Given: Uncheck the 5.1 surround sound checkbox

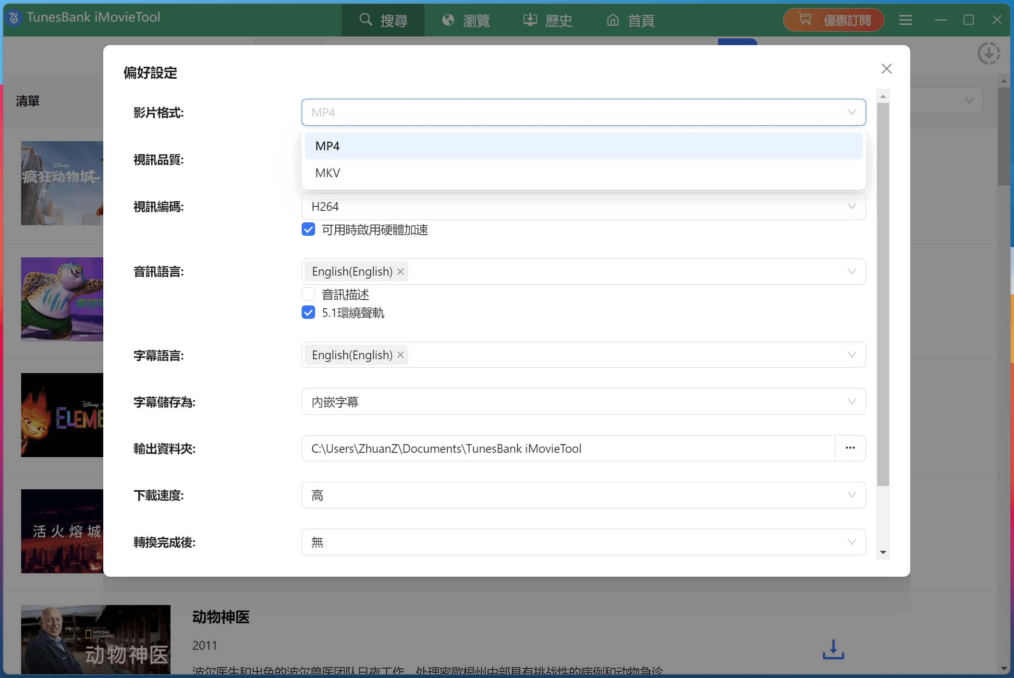Looking at the screenshot, I should point(308,313).
